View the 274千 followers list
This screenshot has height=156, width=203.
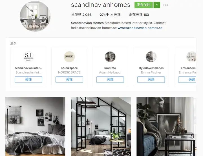click(110, 15)
